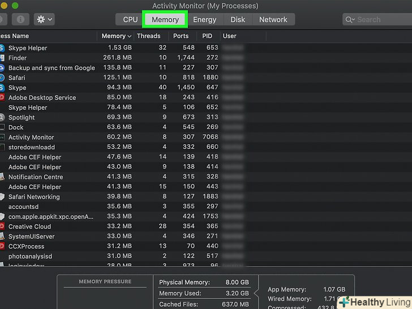The image size is (412, 309).
Task: Select the Safari process name
Action: [17, 78]
